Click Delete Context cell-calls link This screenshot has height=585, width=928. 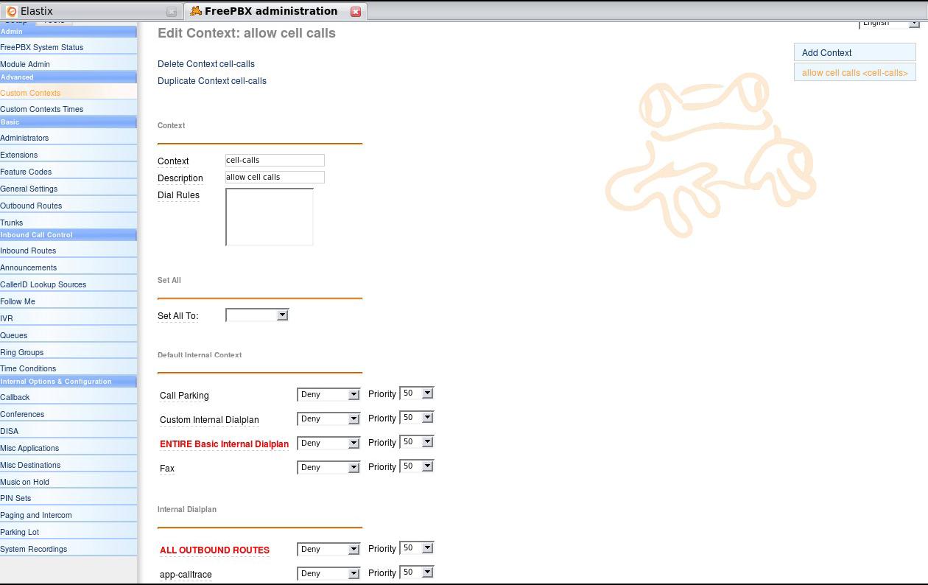206,64
